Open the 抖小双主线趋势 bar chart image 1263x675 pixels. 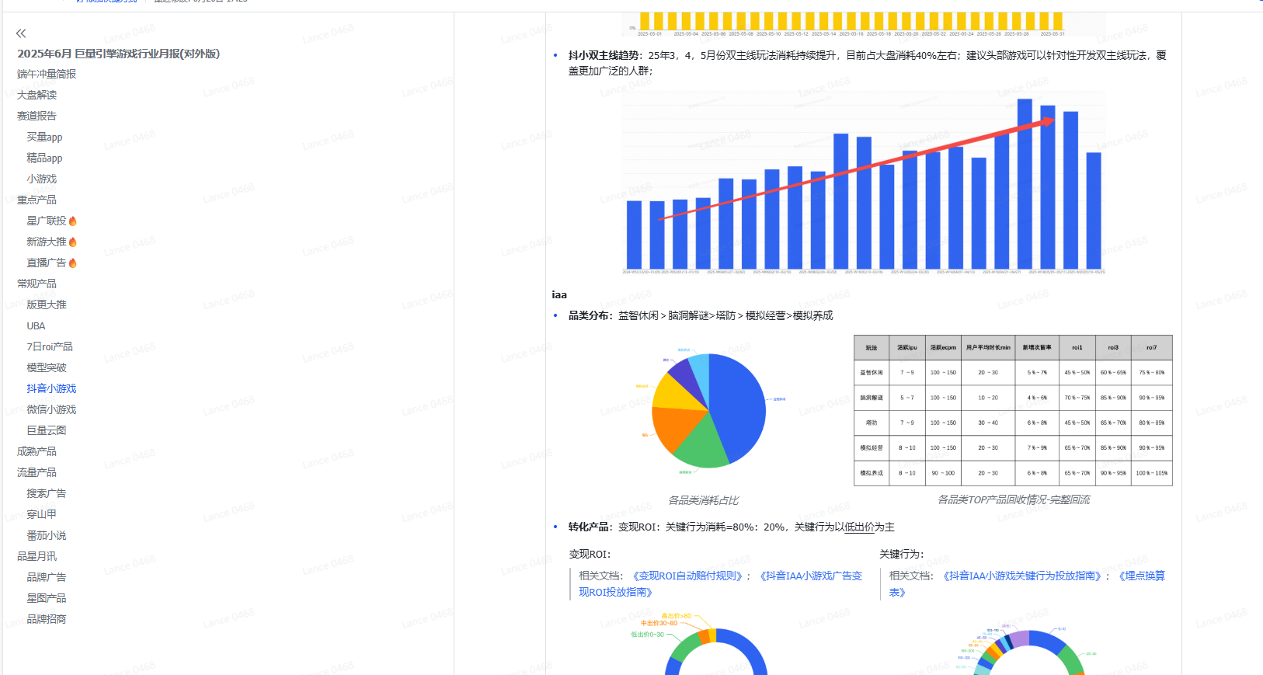coord(863,183)
